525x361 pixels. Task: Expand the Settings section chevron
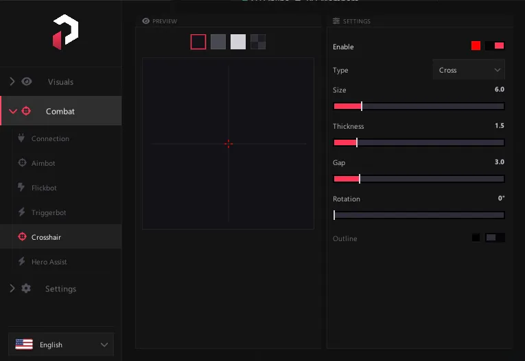pyautogui.click(x=12, y=288)
